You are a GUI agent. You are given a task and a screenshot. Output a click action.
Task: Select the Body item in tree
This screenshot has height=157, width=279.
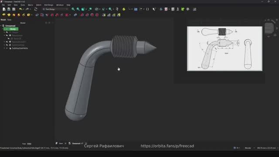[x=11, y=29]
